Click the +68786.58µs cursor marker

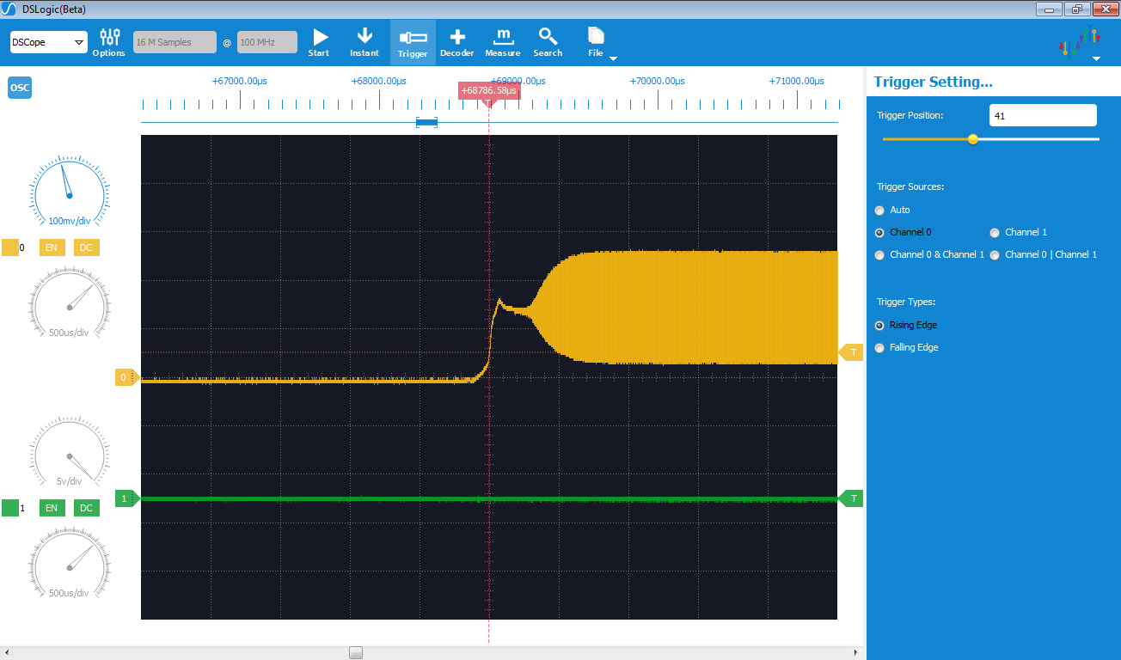pyautogui.click(x=488, y=91)
